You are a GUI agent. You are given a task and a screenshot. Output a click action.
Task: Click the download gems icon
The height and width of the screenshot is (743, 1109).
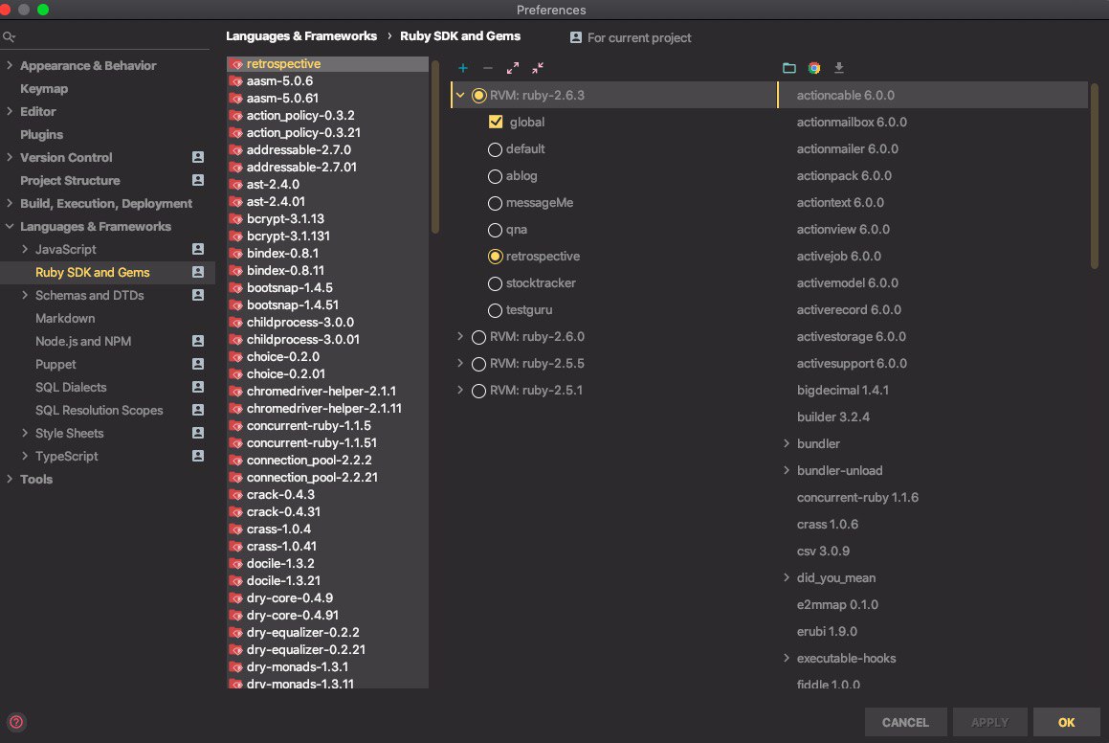(x=839, y=68)
